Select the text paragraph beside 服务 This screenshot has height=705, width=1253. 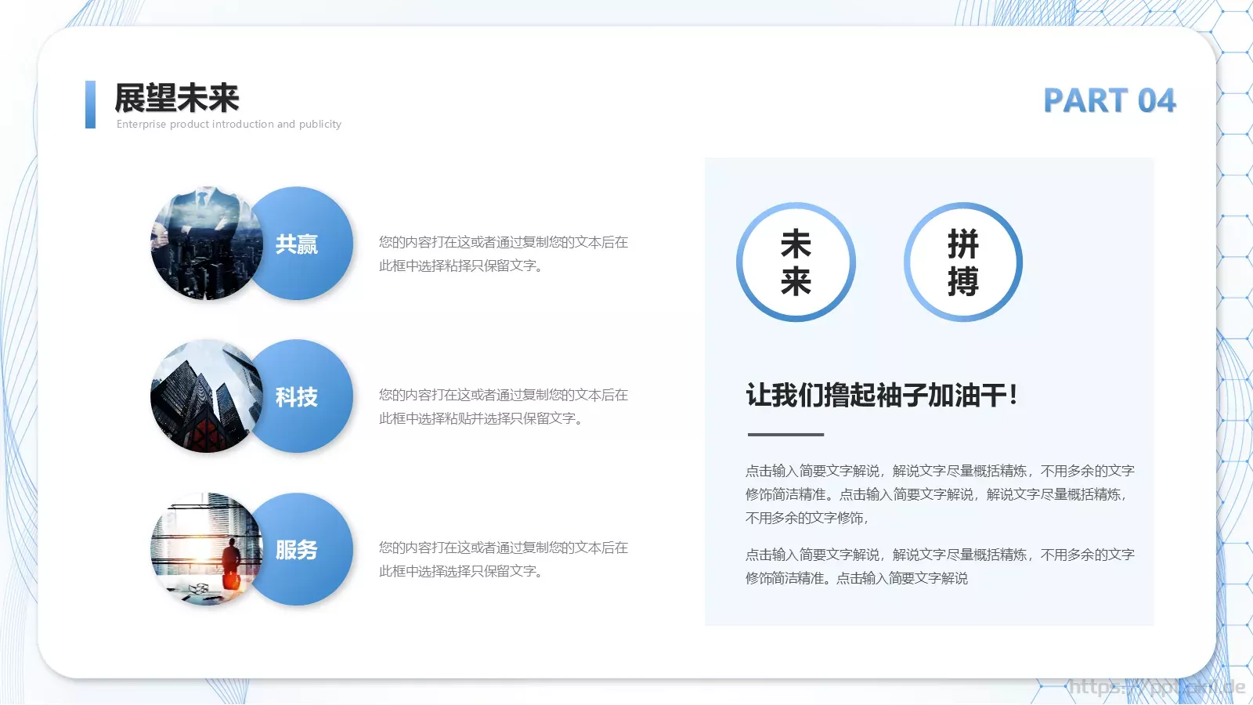[x=504, y=559]
